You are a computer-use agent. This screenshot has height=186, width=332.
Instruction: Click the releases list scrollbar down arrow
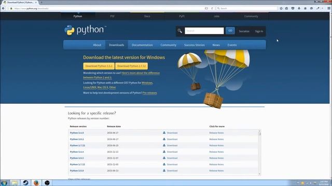259,174
